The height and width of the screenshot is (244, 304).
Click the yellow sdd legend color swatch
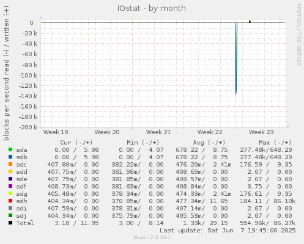point(10,171)
